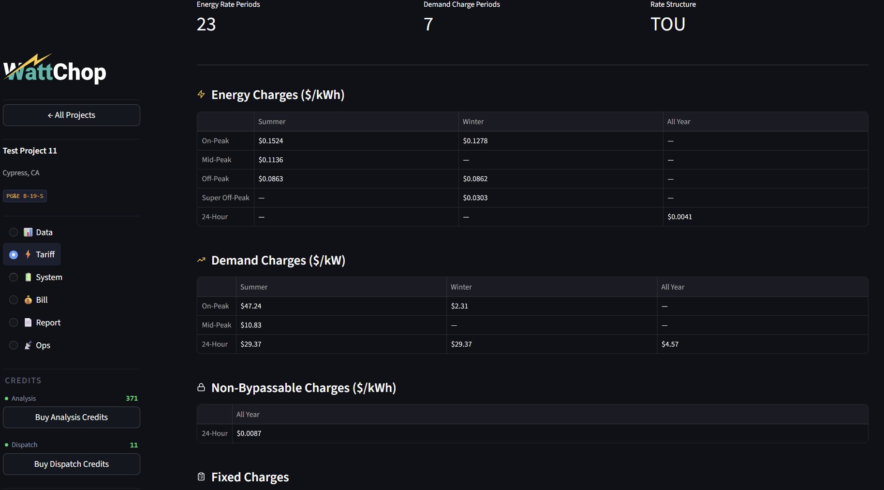Select the Bill radio button
This screenshot has width=884, height=490.
[13, 300]
